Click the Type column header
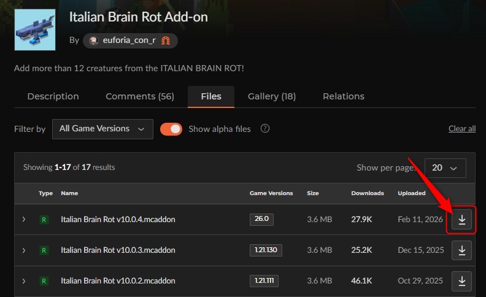 (x=45, y=193)
